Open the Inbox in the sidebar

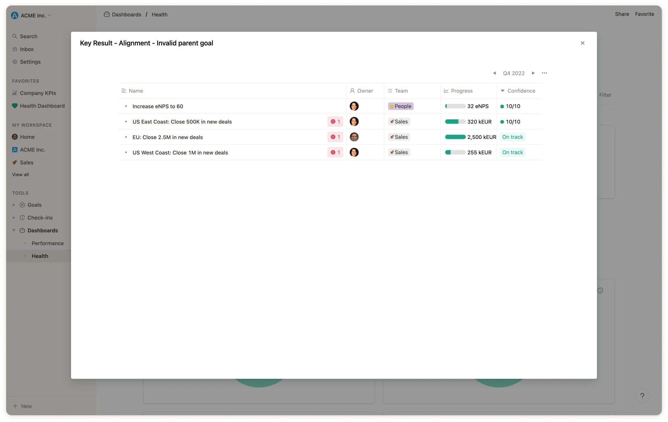tap(27, 49)
